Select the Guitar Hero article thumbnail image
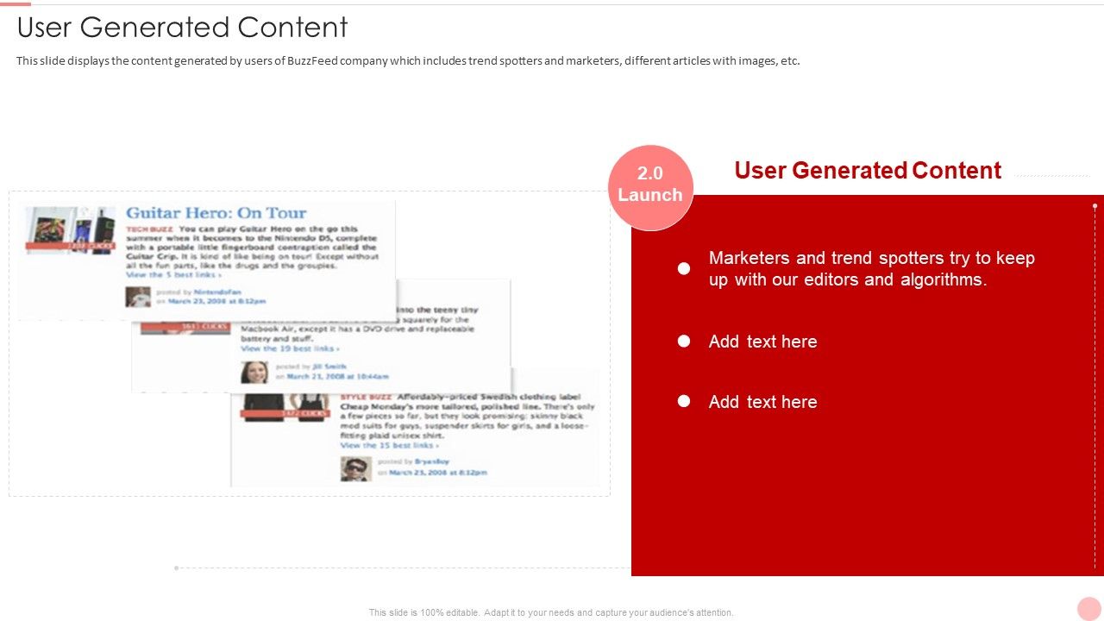 [71, 229]
